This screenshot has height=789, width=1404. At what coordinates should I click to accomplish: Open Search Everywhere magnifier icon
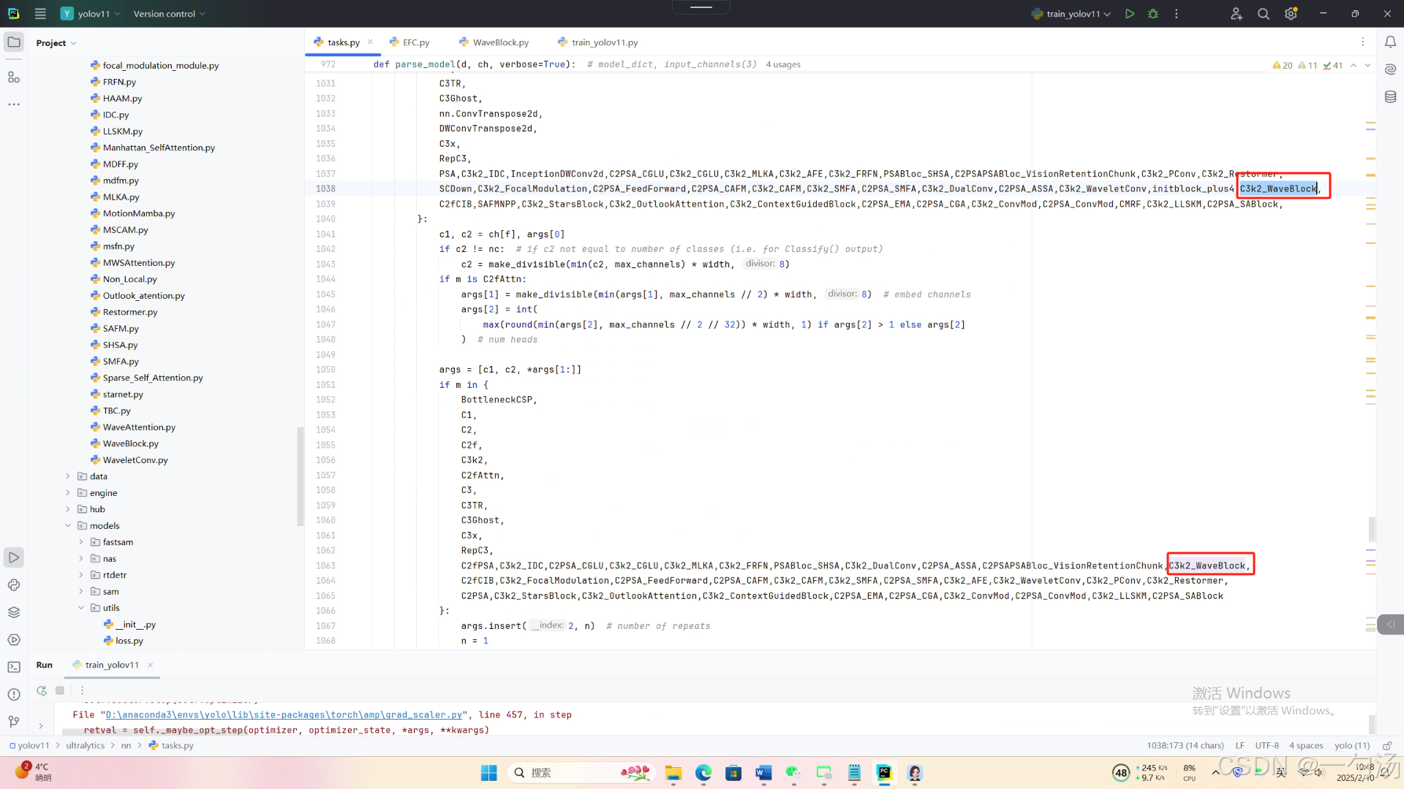tap(1263, 14)
